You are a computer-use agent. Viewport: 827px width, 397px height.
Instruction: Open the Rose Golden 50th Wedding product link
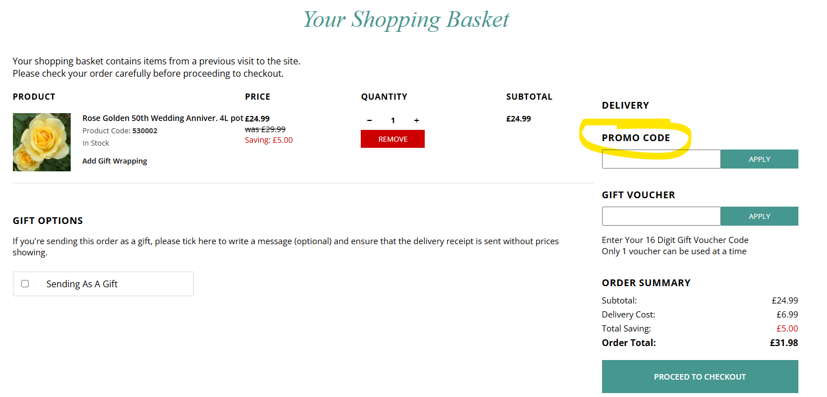pyautogui.click(x=163, y=118)
